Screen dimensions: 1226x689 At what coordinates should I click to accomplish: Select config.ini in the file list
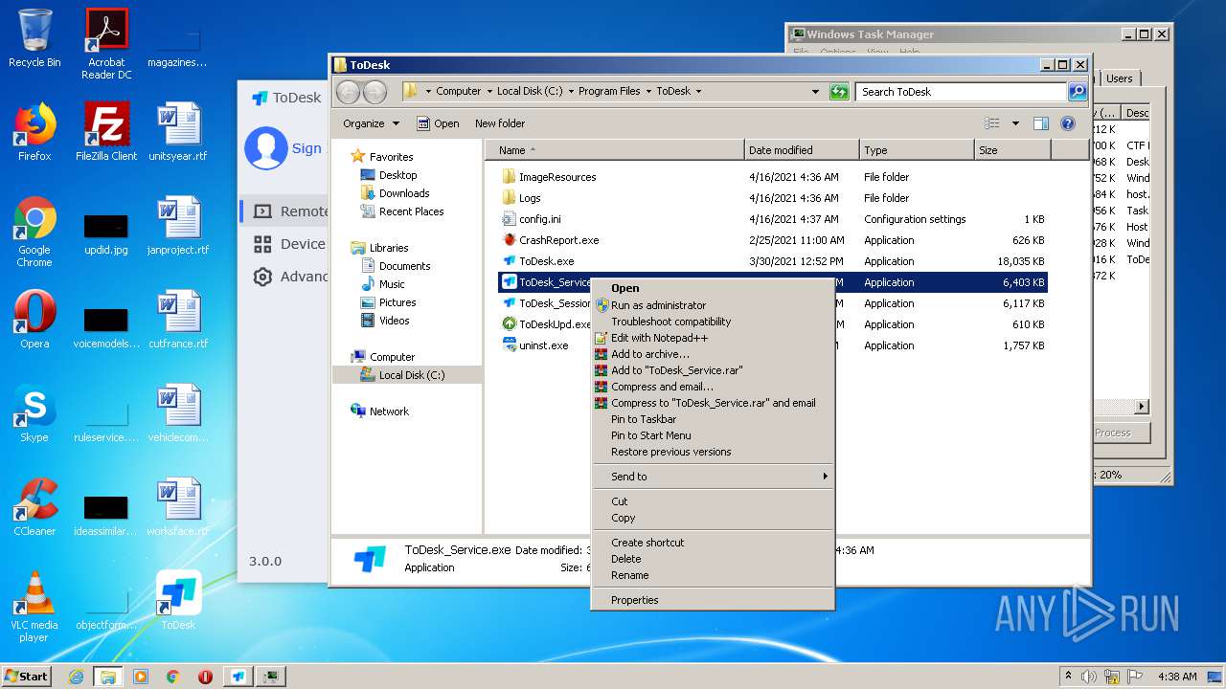click(x=539, y=219)
